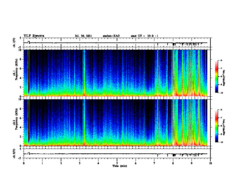Click the "Time (min)" axis title

120,166
